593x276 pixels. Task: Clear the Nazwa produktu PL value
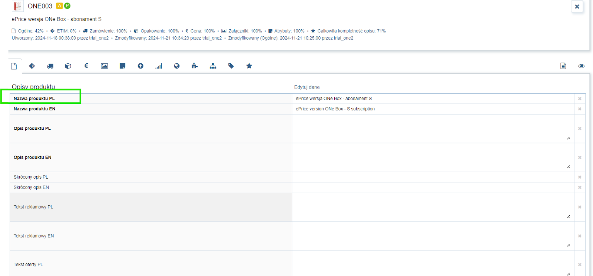[580, 99]
